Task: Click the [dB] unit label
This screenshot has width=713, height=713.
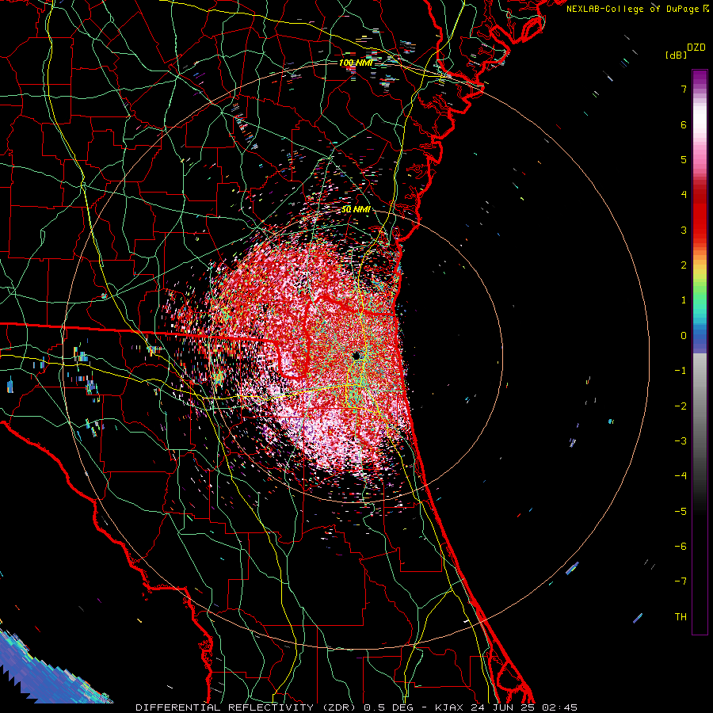Action: pos(677,55)
